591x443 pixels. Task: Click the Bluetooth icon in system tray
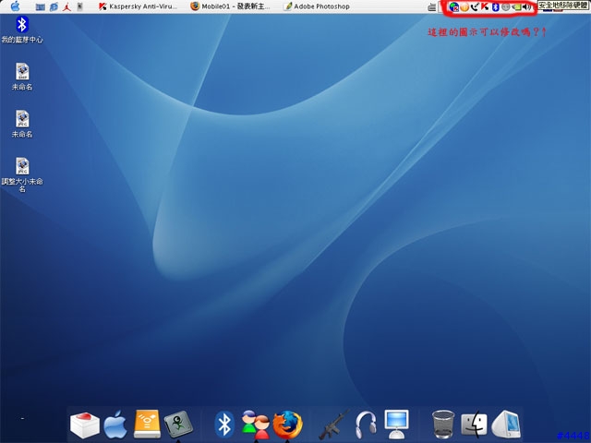click(x=496, y=6)
